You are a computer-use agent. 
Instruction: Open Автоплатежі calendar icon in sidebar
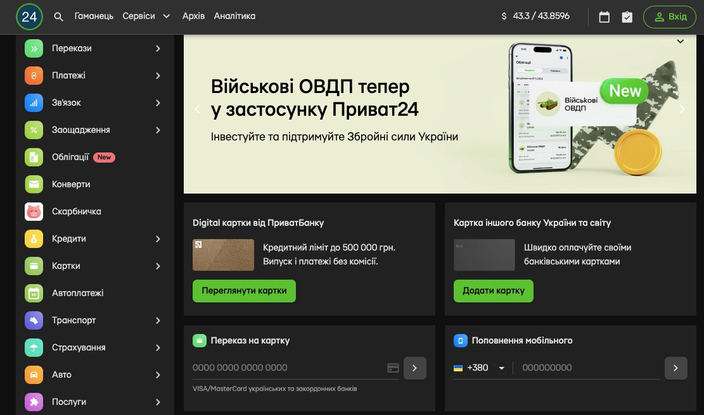34,293
